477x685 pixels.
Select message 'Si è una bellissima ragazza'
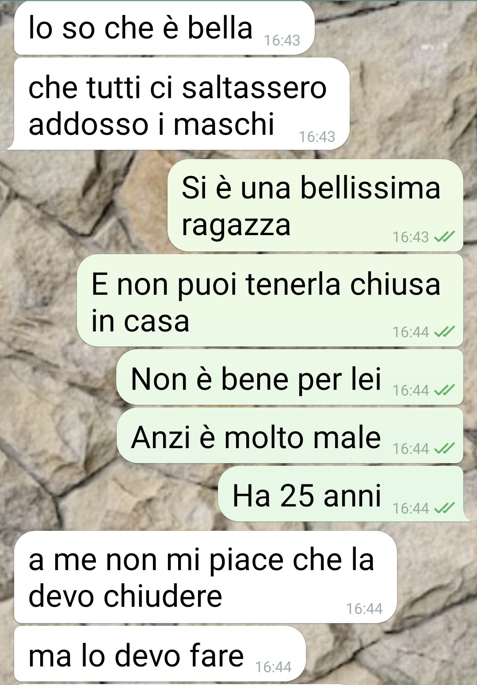[x=315, y=205]
